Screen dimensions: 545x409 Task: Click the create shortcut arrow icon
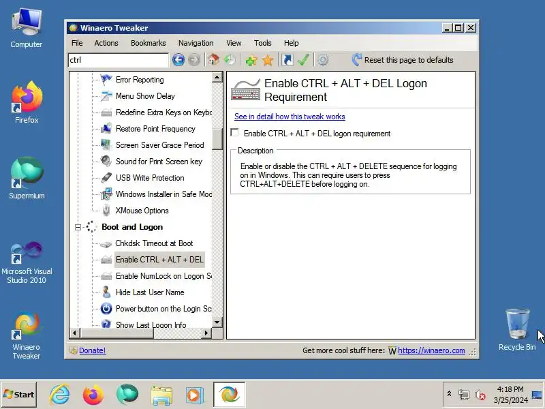click(x=287, y=60)
